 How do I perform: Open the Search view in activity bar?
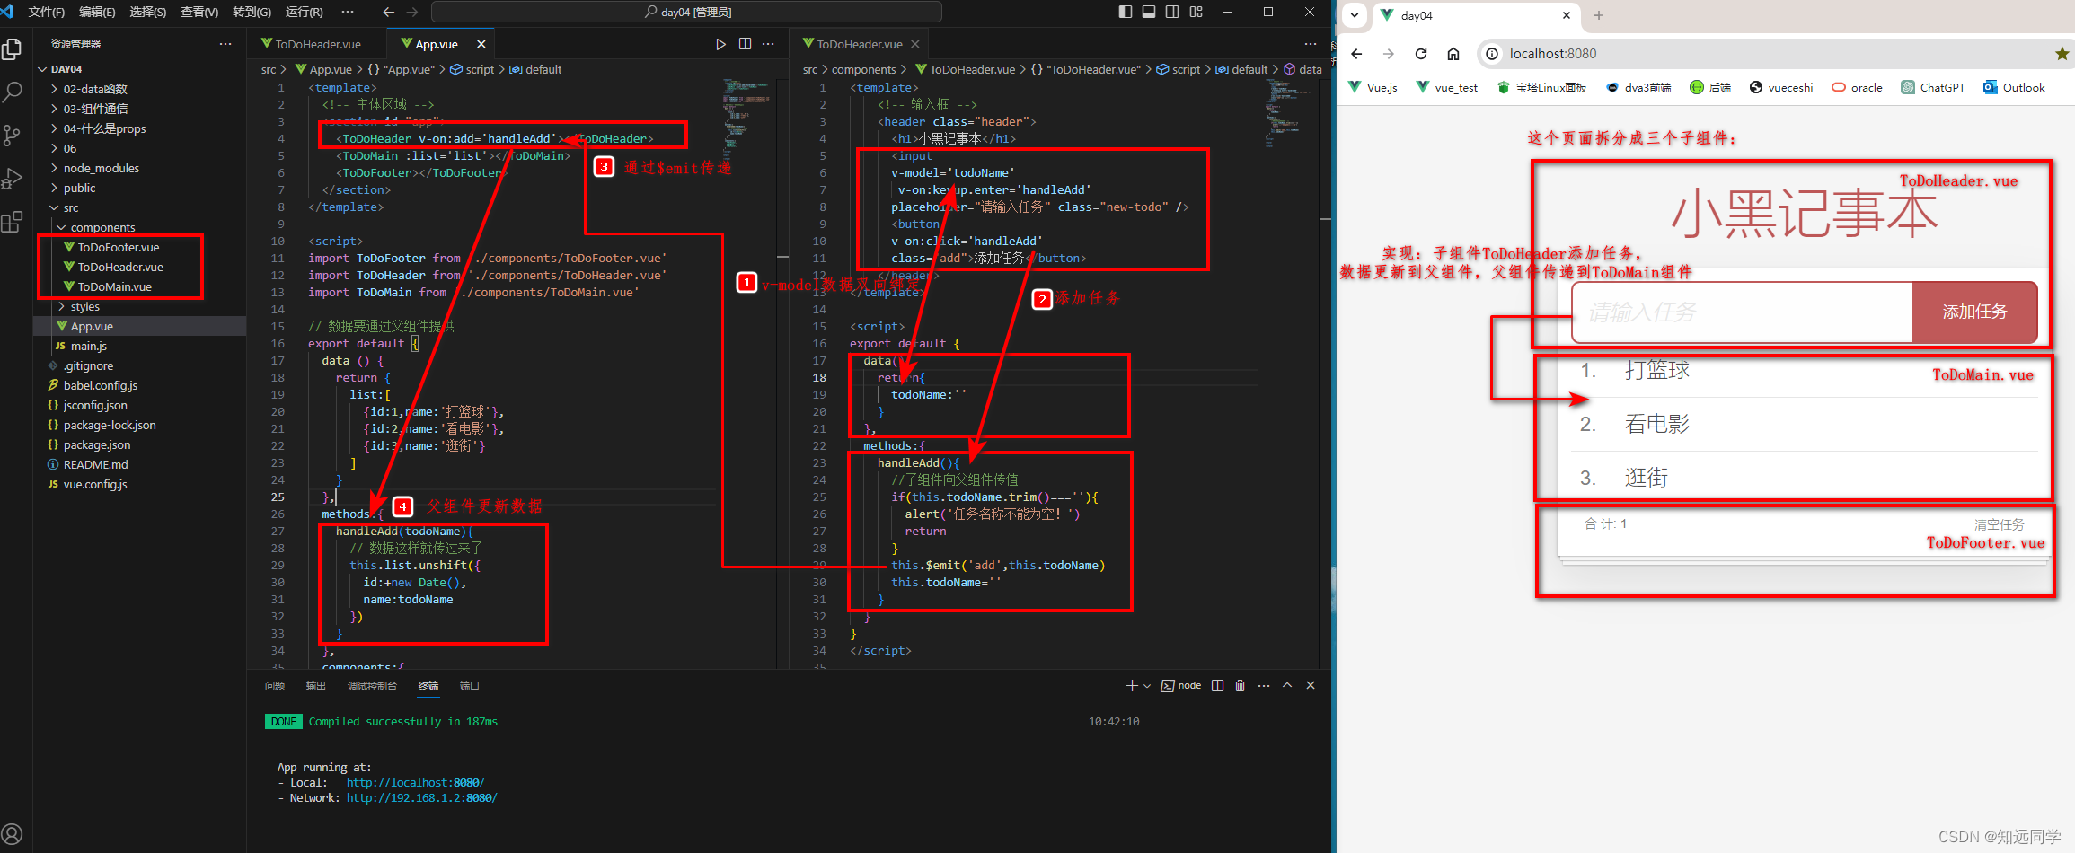tap(12, 92)
